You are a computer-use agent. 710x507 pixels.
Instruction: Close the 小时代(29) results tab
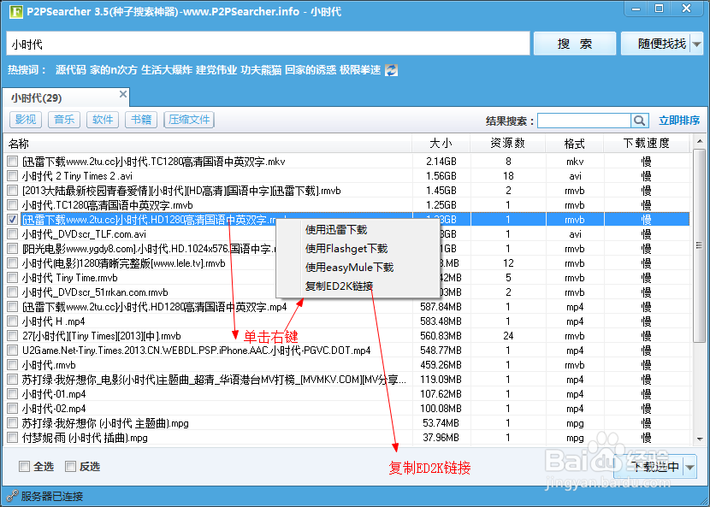pyautogui.click(x=122, y=94)
